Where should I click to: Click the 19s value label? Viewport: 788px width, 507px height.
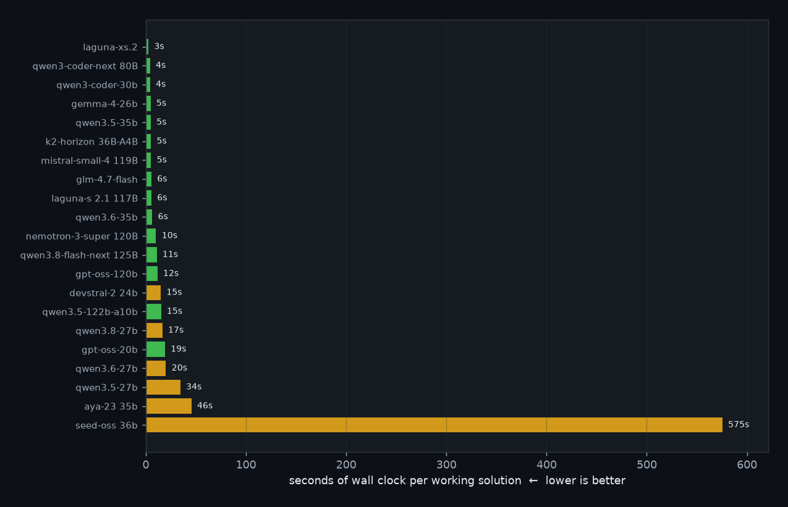(x=179, y=349)
